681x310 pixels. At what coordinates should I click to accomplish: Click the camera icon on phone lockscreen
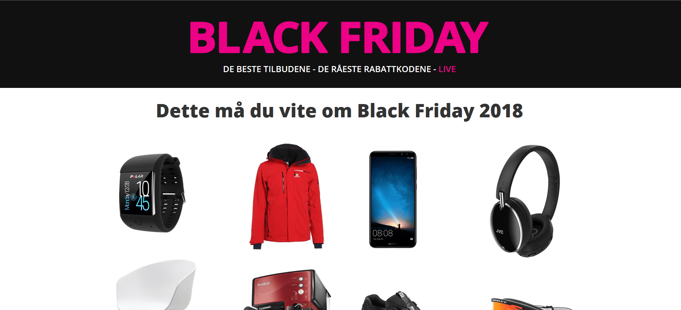[x=412, y=239]
